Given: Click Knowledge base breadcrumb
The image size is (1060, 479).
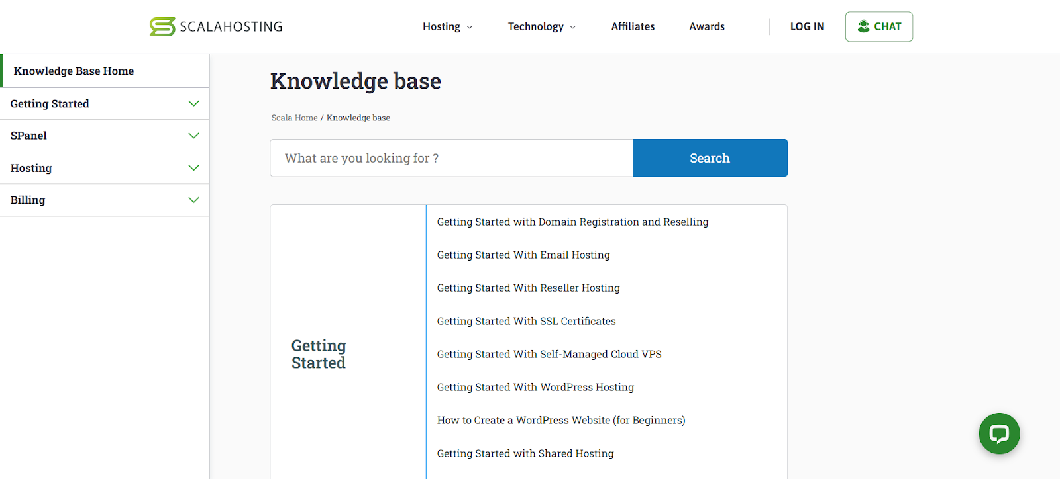Looking at the screenshot, I should (358, 118).
